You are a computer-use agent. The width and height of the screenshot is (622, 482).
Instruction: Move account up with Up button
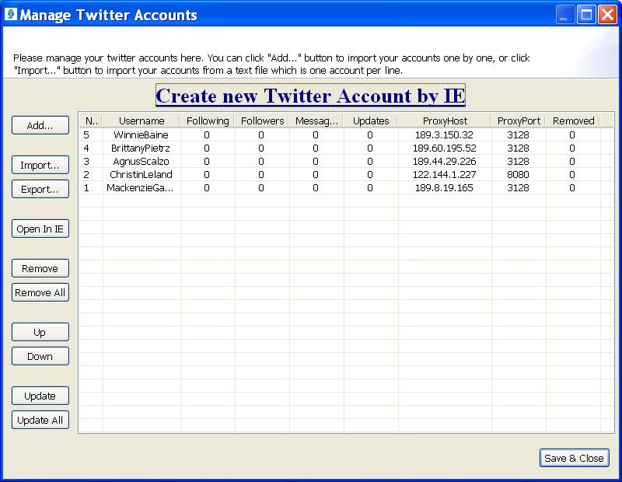(40, 332)
